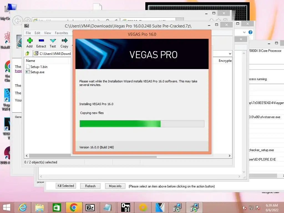Run Test on the archive in 7-Zip

[53, 40]
